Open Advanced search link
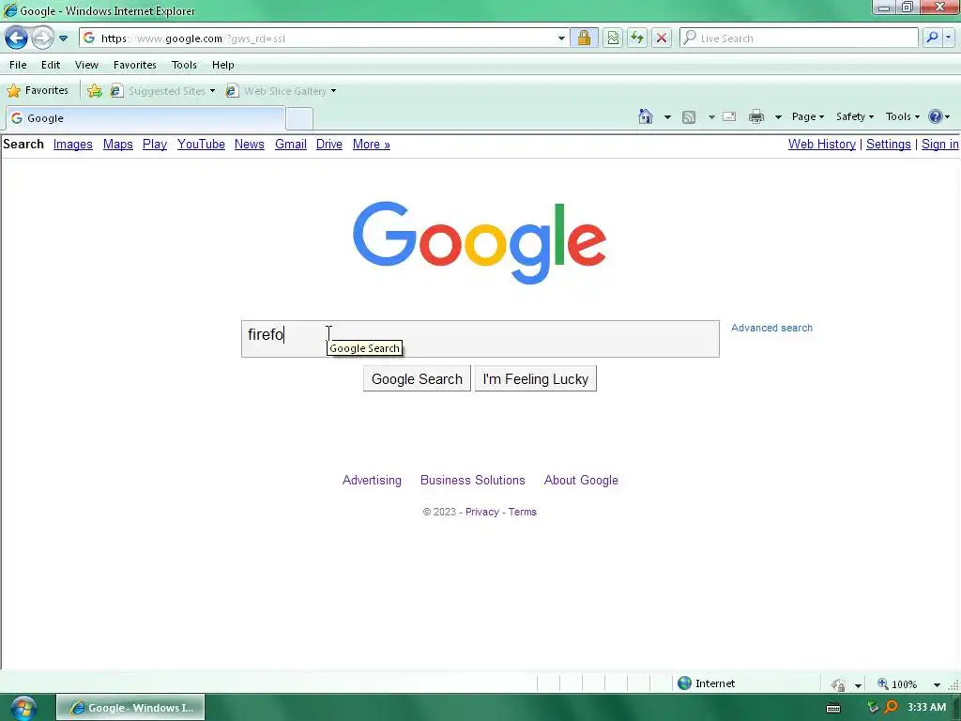The image size is (961, 721). tap(771, 328)
